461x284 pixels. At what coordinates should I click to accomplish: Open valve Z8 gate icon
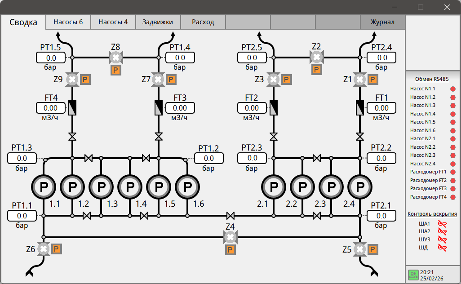point(116,58)
